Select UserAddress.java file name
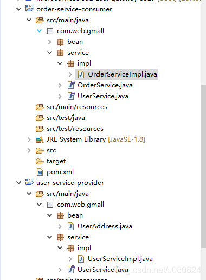Screen dimensions: 206x280 click(x=105, y=226)
